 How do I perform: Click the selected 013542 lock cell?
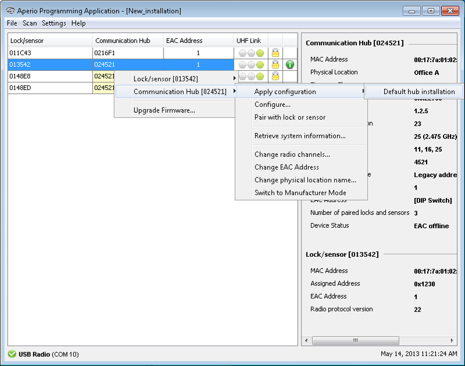[50, 64]
